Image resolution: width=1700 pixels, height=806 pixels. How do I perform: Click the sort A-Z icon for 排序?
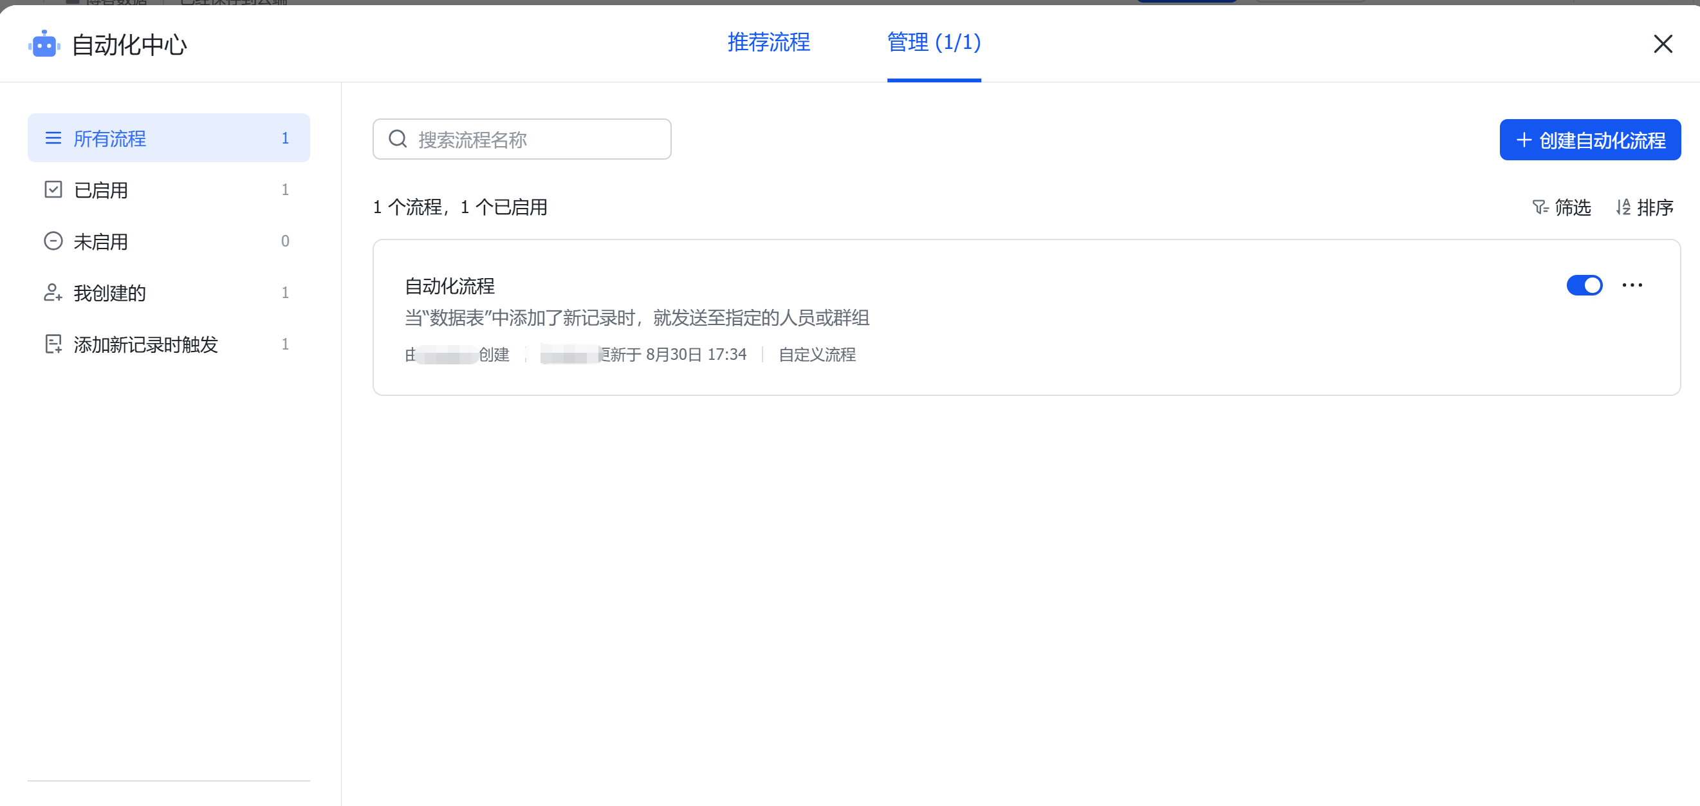point(1623,207)
